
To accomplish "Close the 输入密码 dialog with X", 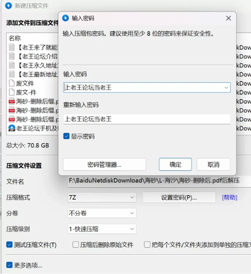I will [x=229, y=18].
